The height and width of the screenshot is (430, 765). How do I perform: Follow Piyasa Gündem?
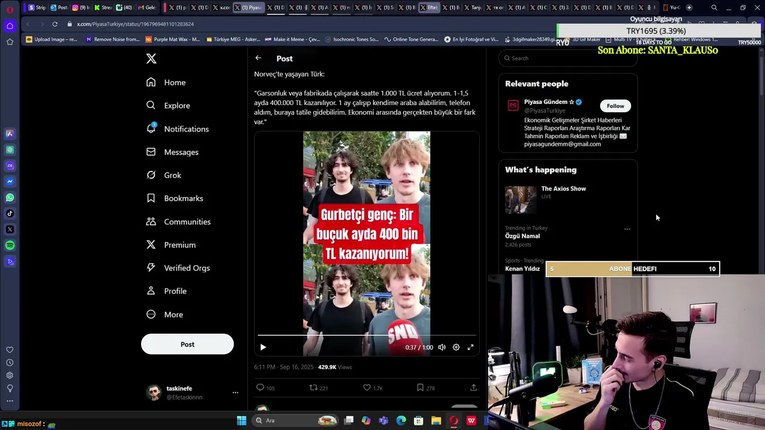[615, 106]
